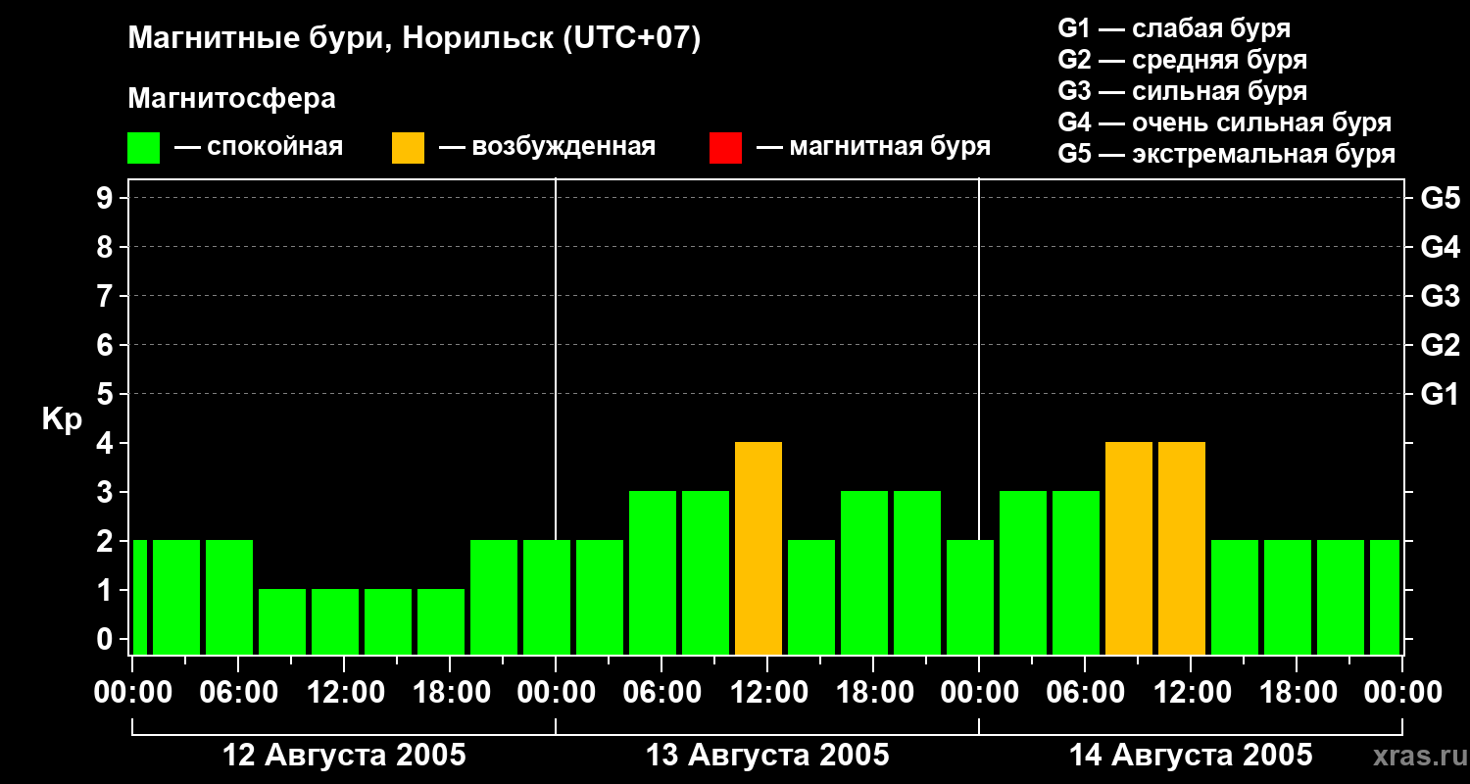Viewport: 1470px width, 784px height.
Task: Click the only orange Kp 4 bar on 13 August
Action: (x=759, y=549)
